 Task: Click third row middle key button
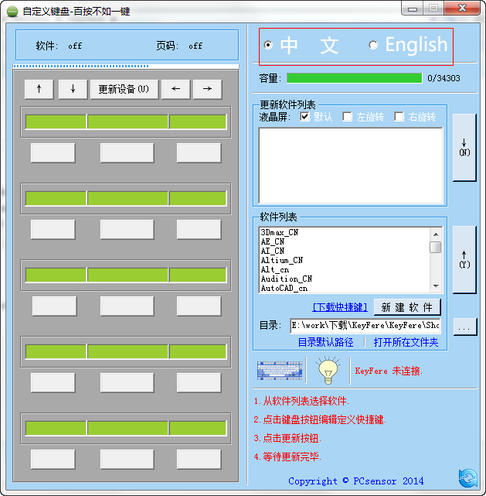127,306
